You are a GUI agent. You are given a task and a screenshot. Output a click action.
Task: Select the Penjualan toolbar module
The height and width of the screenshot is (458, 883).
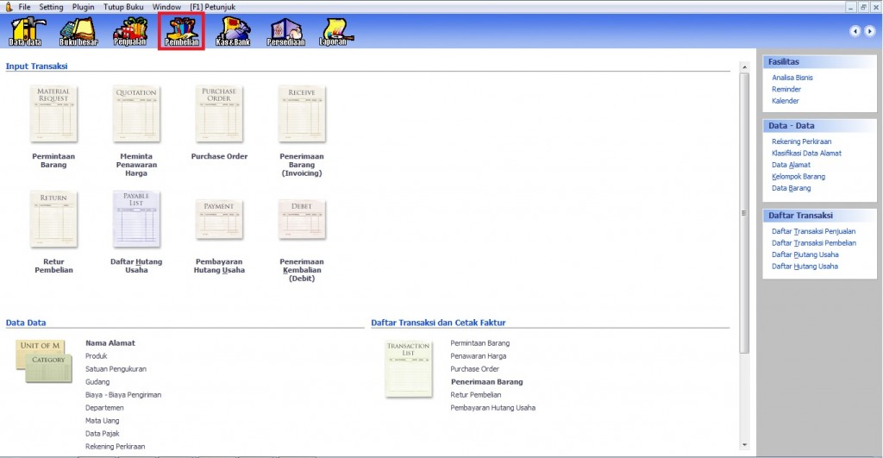coord(130,33)
